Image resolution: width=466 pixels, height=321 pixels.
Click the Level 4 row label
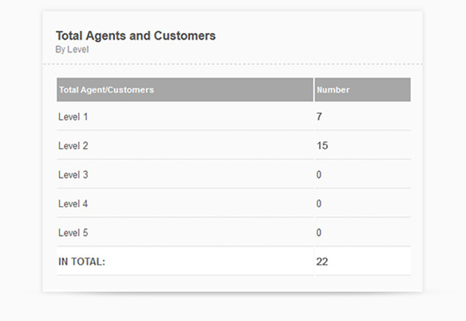coord(73,204)
